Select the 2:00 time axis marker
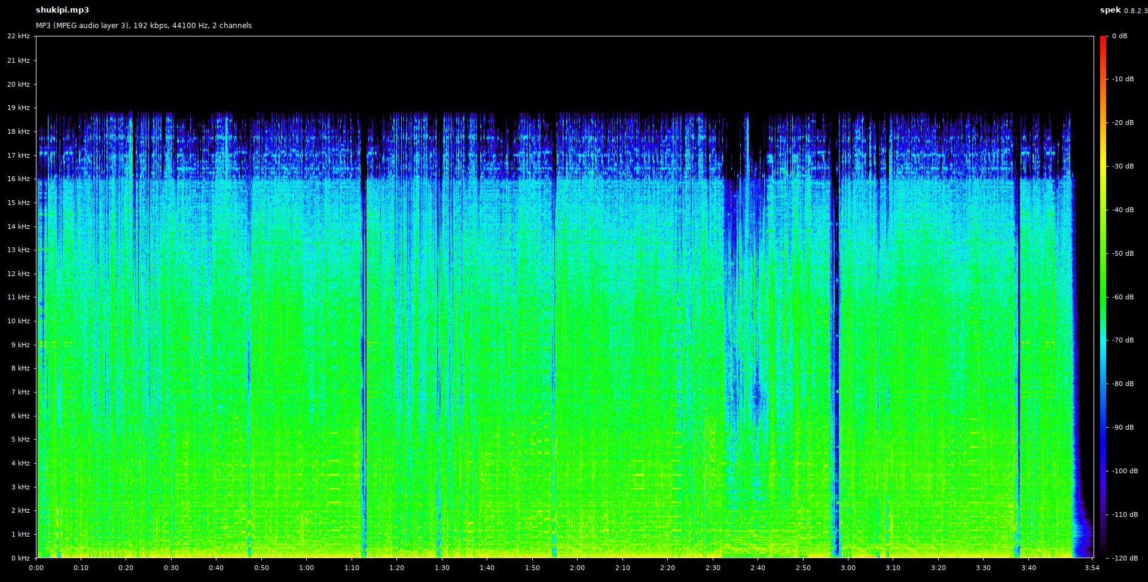Screen dimensions: 1148x582 coord(577,568)
